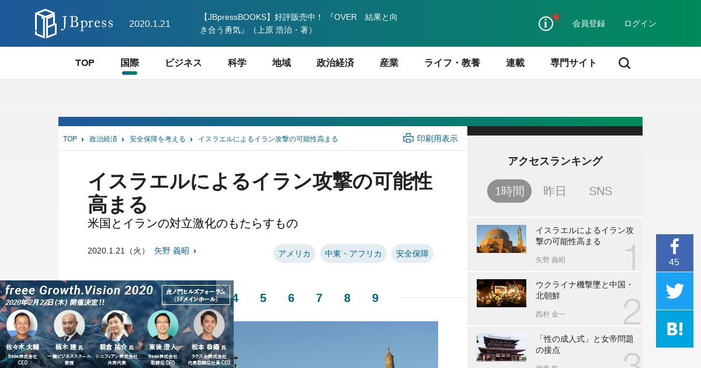Click the アメリカ tag

point(294,254)
